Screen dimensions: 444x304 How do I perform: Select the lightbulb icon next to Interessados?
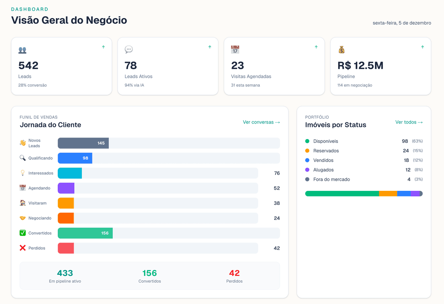click(x=23, y=173)
